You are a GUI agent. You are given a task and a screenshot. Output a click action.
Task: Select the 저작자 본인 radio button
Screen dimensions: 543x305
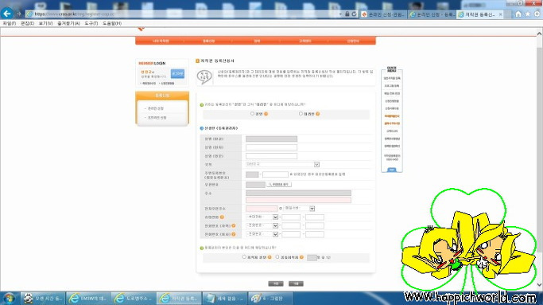tap(244, 257)
